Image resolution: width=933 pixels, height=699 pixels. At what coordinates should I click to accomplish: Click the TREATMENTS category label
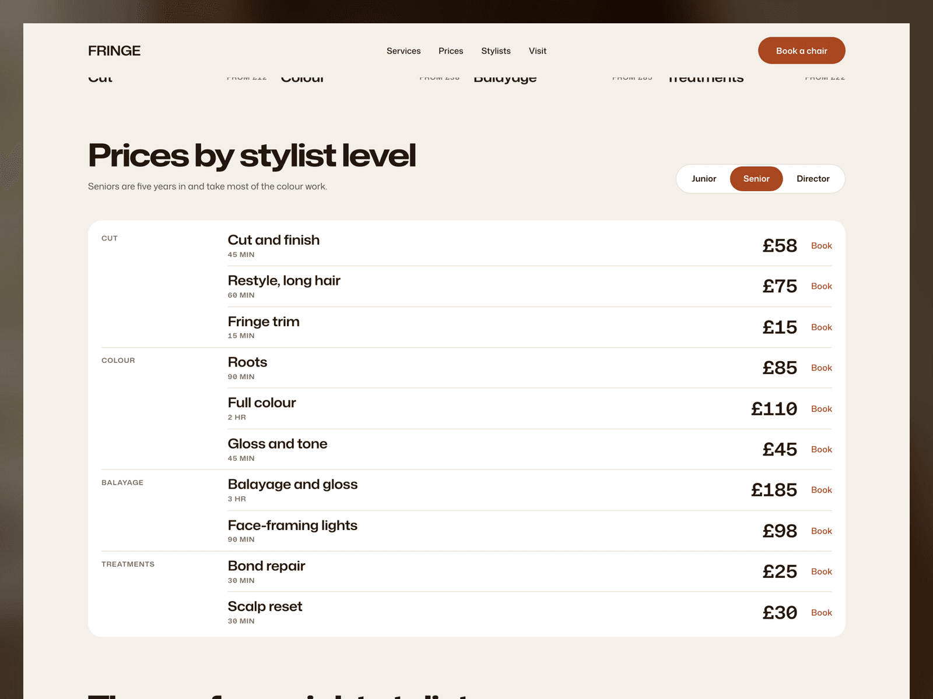128,564
